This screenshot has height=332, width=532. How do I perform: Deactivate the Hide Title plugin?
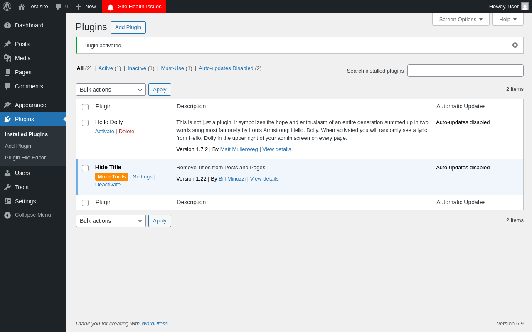coord(108,185)
